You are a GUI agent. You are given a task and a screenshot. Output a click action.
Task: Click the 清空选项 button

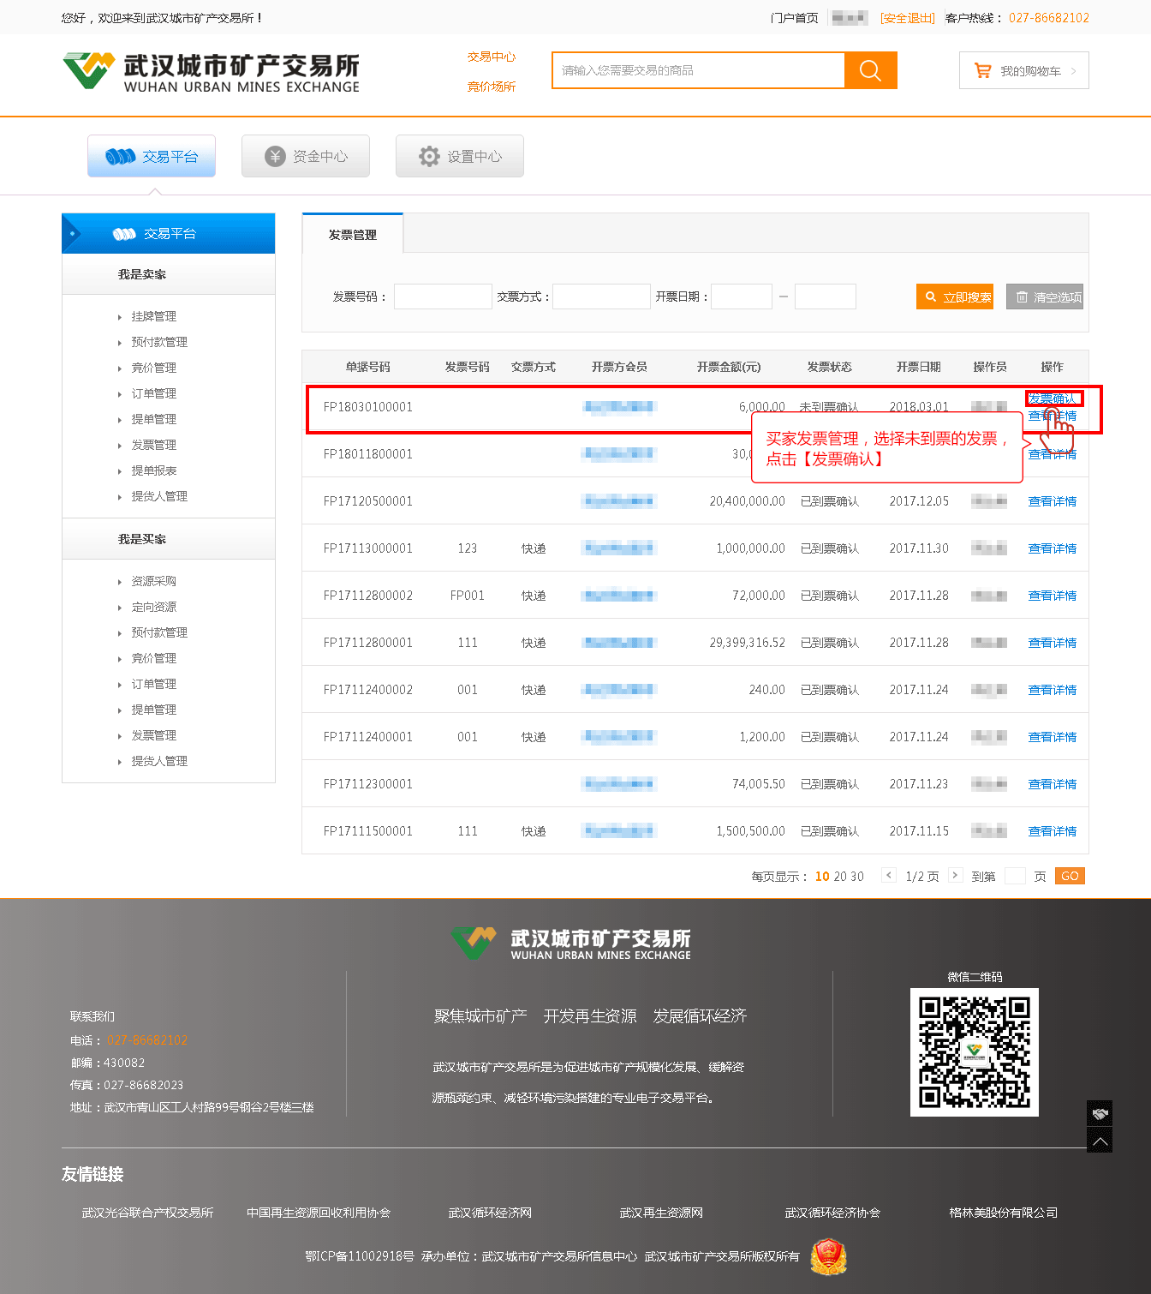1045,297
